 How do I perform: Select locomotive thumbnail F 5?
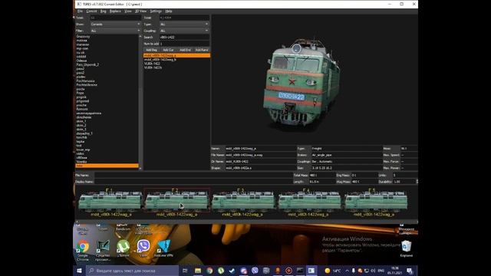point(375,202)
